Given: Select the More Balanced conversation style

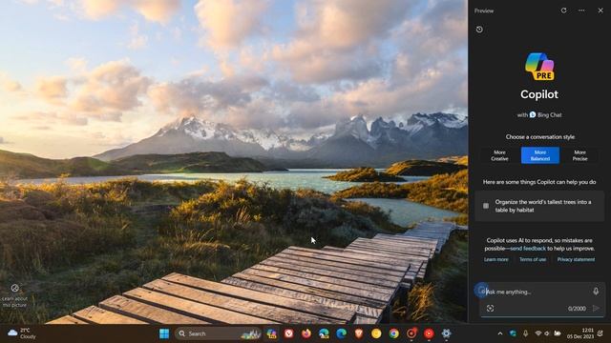Looking at the screenshot, I should (540, 155).
